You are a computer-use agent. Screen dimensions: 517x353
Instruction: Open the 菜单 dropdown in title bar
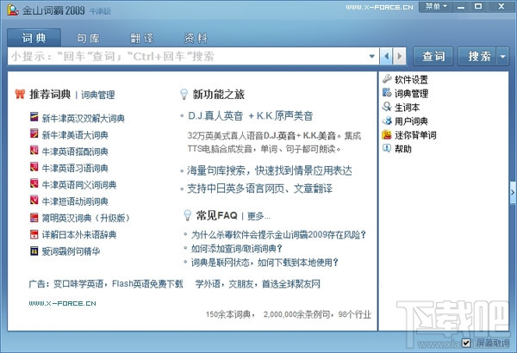(x=436, y=7)
